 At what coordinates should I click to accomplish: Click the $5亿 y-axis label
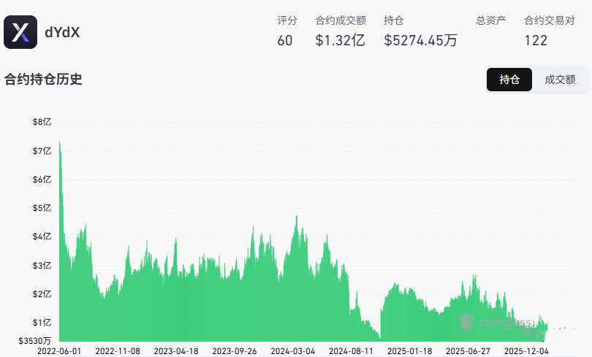(x=42, y=208)
